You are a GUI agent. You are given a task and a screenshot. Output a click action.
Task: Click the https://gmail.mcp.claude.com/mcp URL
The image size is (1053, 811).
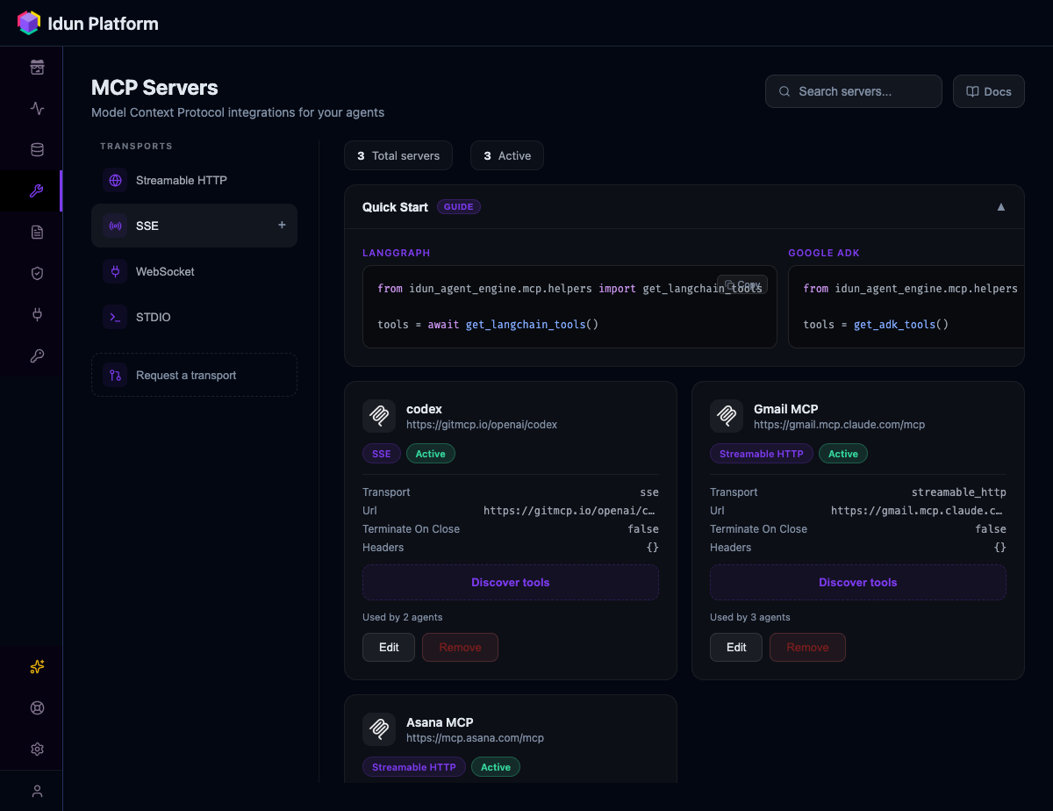[839, 425]
